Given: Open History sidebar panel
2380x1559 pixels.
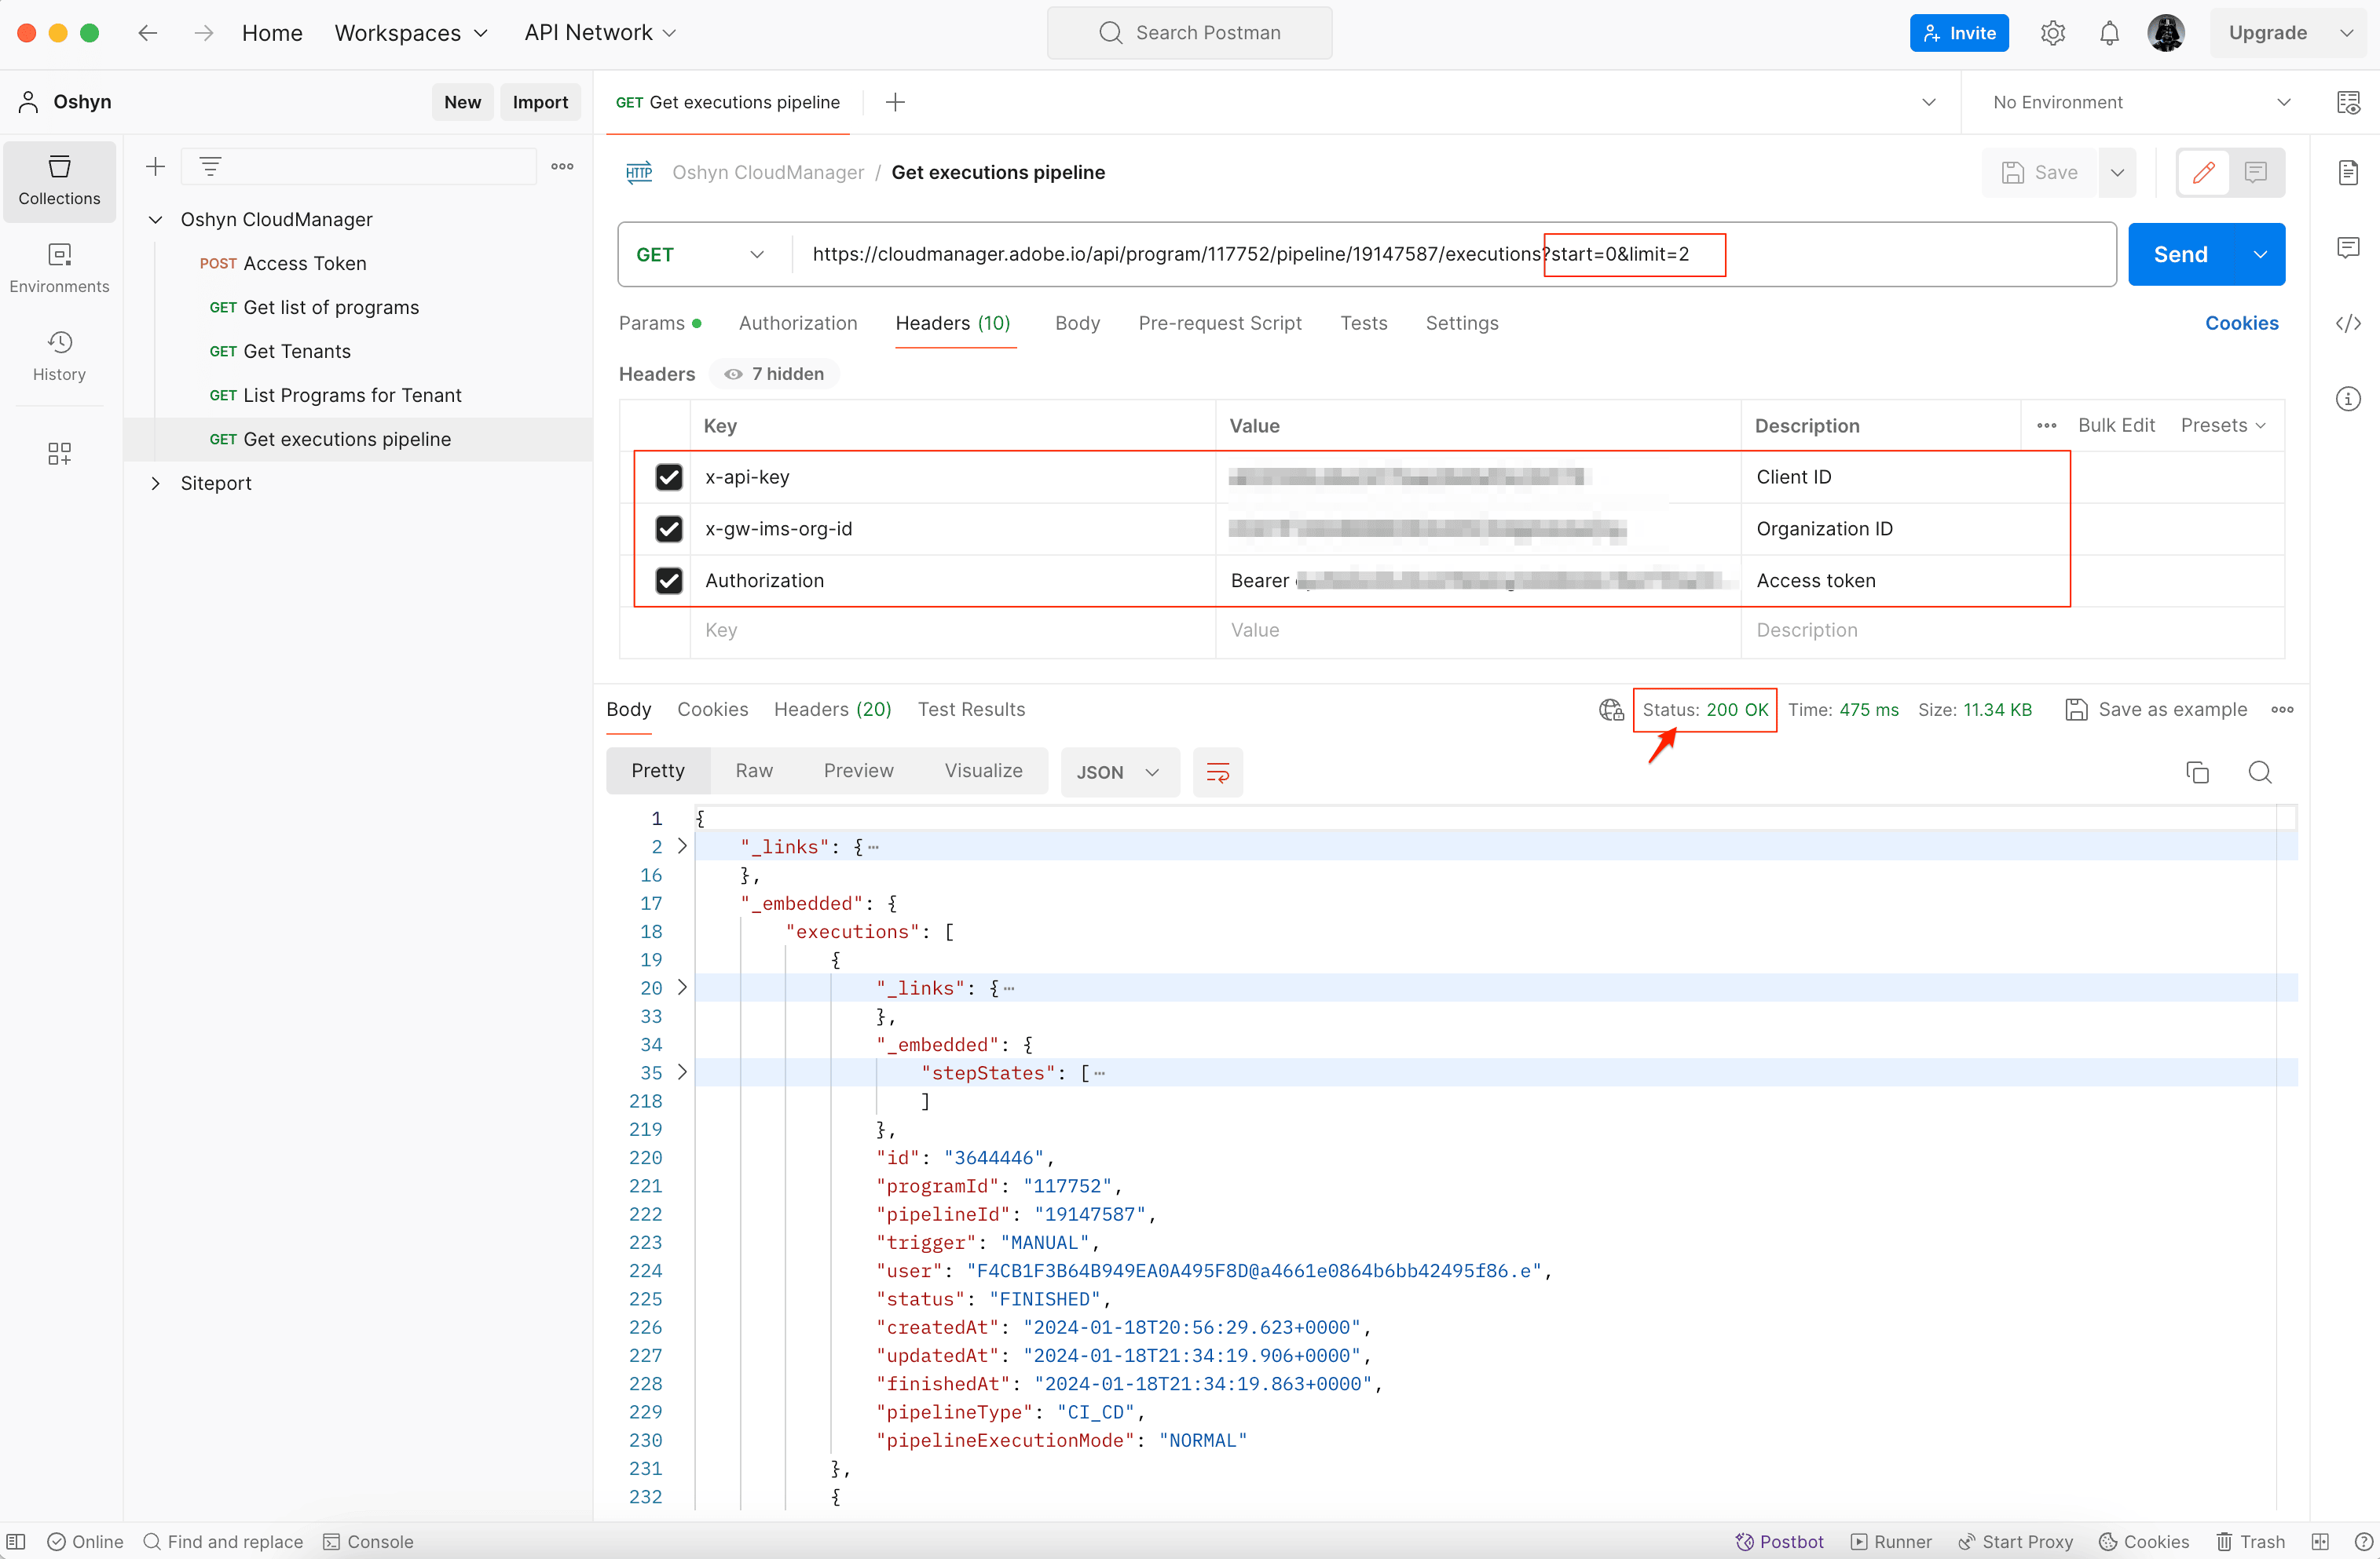Looking at the screenshot, I should (59, 356).
